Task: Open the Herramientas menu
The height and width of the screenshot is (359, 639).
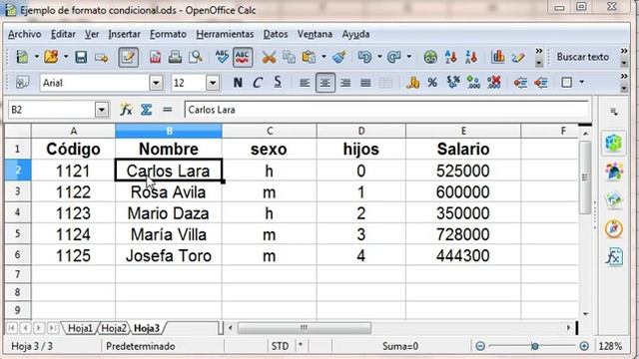Action: tap(225, 34)
